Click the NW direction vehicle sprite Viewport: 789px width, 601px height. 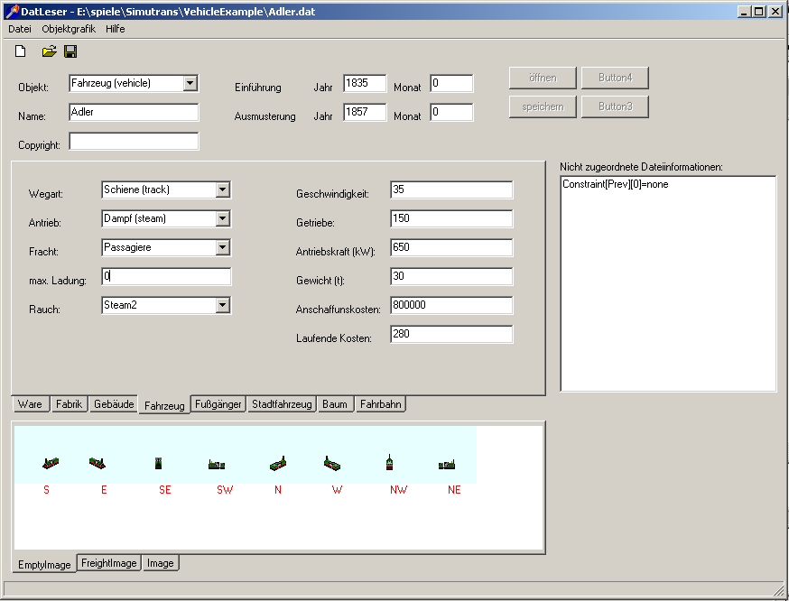coord(390,463)
